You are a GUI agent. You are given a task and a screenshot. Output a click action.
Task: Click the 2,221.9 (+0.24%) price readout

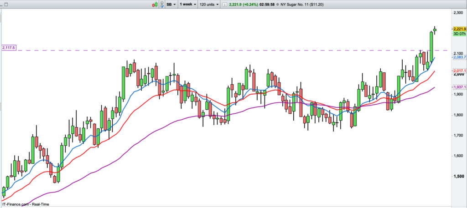pos(242,4)
